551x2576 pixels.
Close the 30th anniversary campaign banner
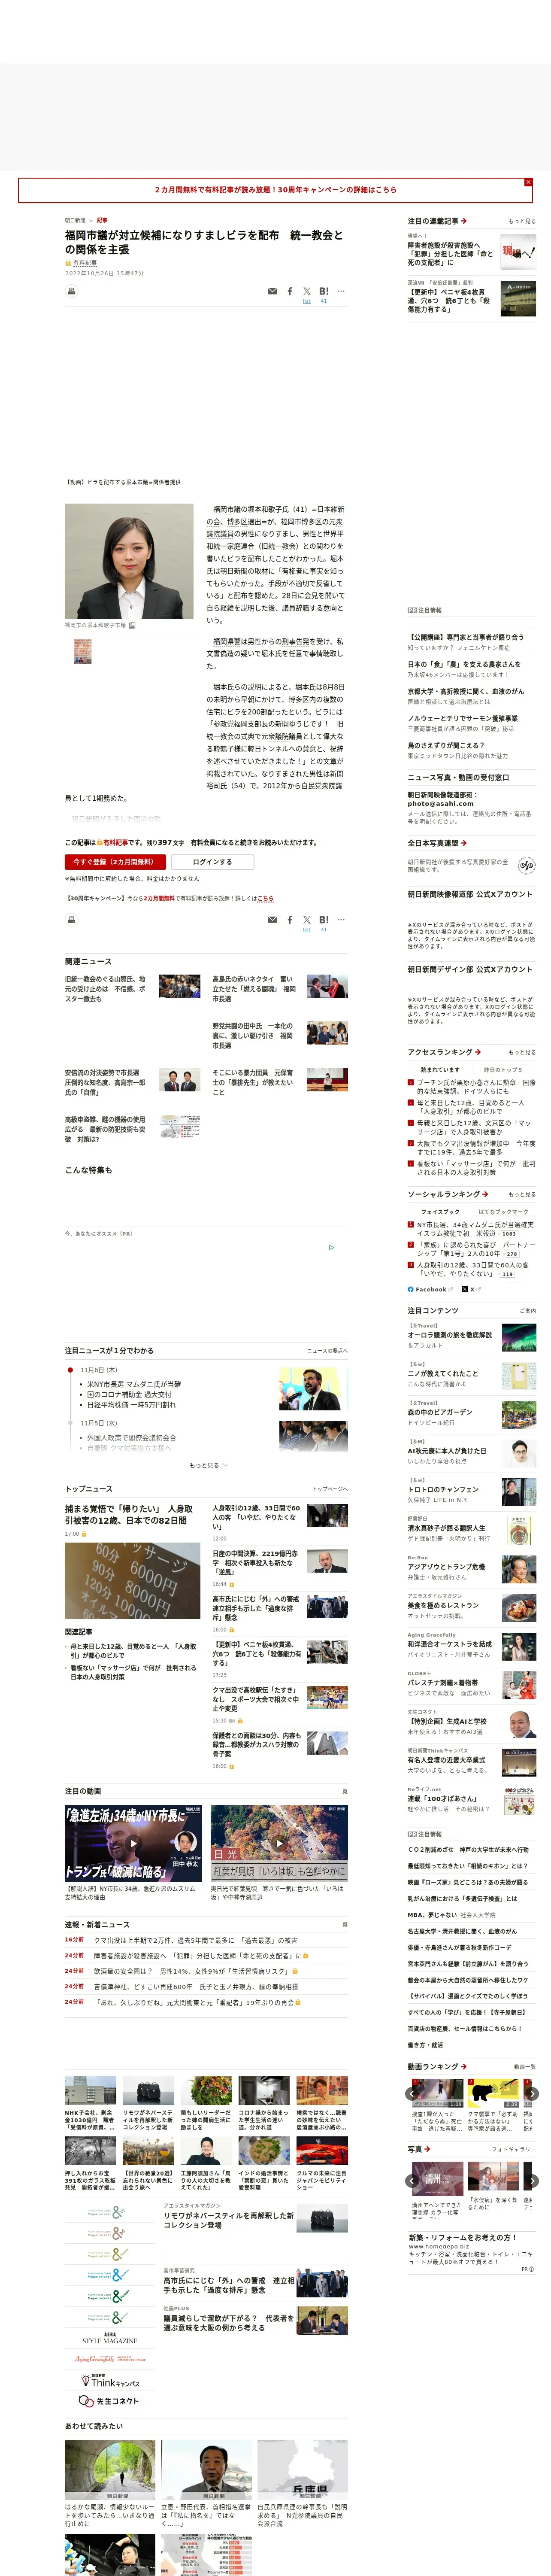click(528, 182)
